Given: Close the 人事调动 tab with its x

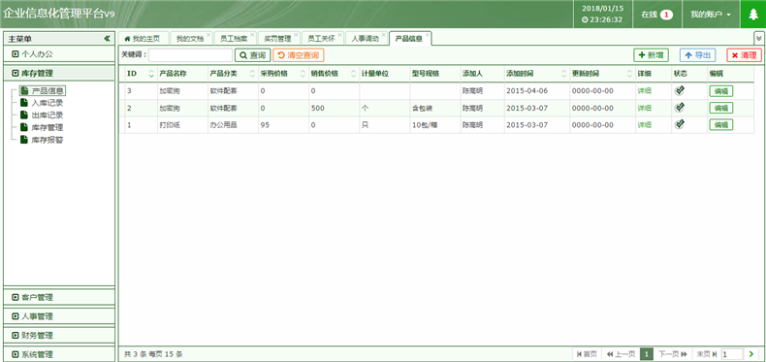Looking at the screenshot, I should (384, 35).
